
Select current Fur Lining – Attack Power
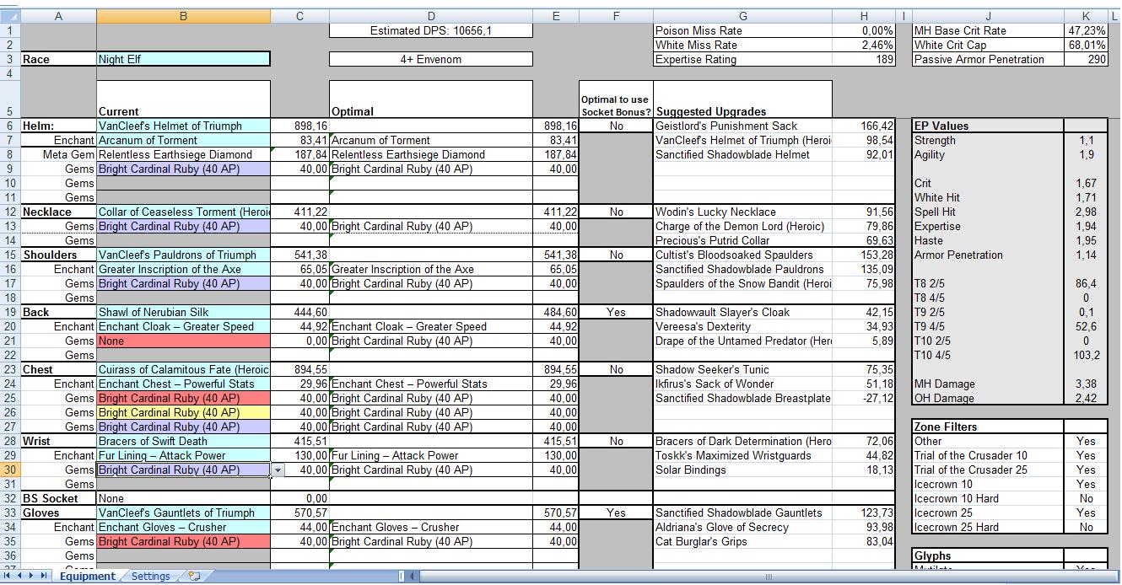[184, 455]
